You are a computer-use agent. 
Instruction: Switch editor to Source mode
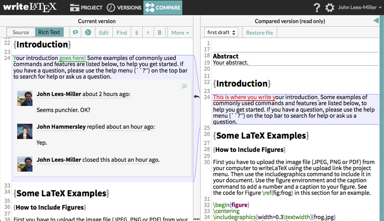[x=21, y=32]
